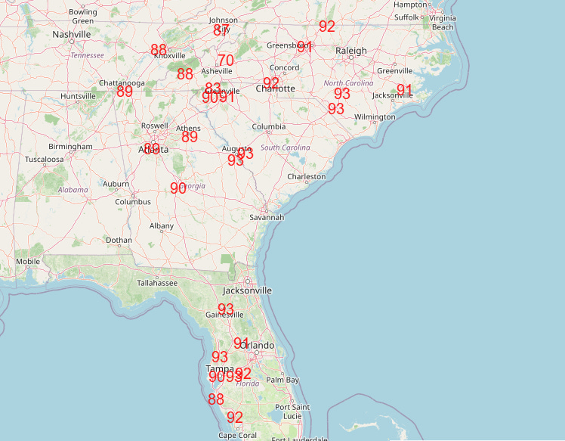Click the Nashville city label
The width and height of the screenshot is (565, 441).
click(x=71, y=34)
